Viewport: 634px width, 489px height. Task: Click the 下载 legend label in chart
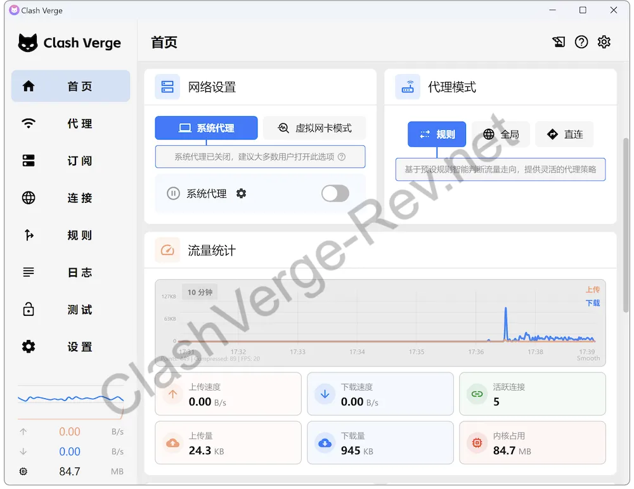593,303
